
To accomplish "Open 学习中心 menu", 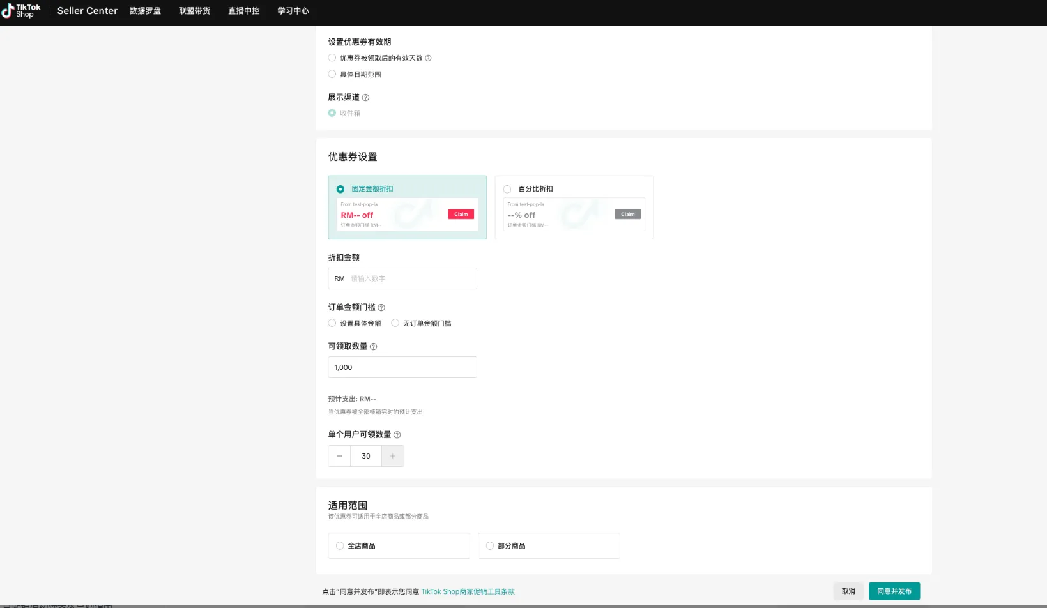I will coord(293,11).
